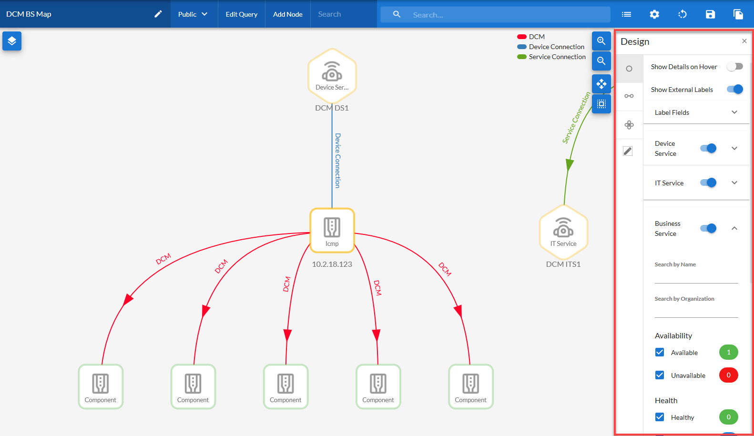
Task: Click Edit Query in top bar
Action: click(x=241, y=14)
